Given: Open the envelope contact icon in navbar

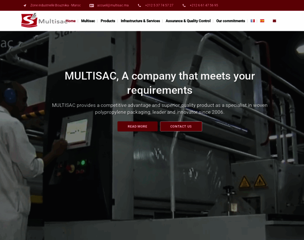Looking at the screenshot, I should [x=274, y=21].
